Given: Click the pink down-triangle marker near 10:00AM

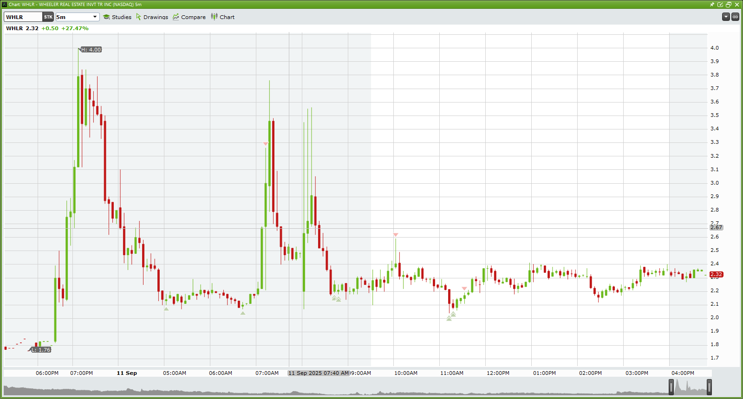Looking at the screenshot, I should [396, 235].
